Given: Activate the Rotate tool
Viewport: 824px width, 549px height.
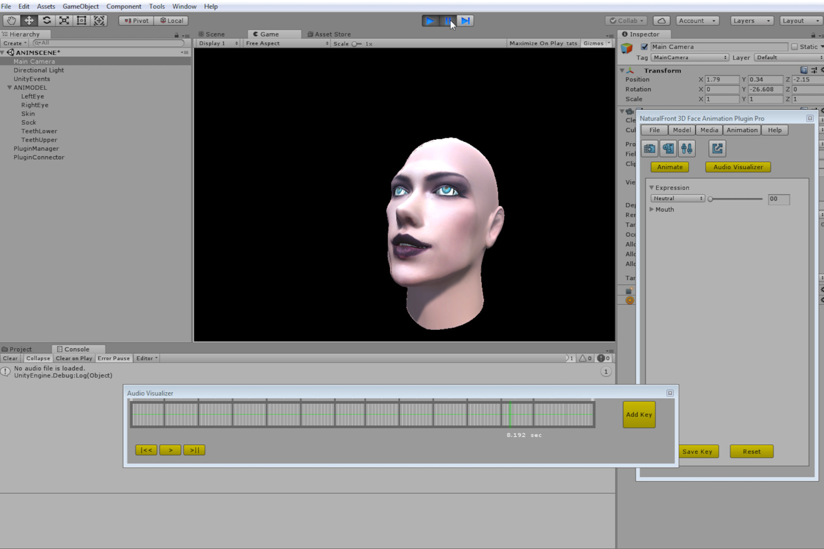Looking at the screenshot, I should [x=47, y=20].
